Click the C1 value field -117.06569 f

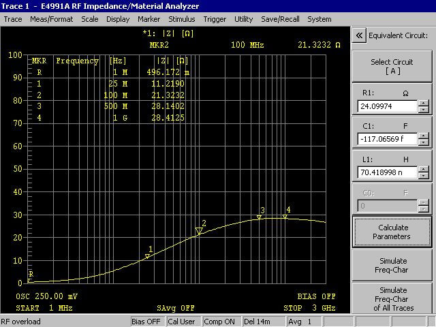pyautogui.click(x=388, y=139)
